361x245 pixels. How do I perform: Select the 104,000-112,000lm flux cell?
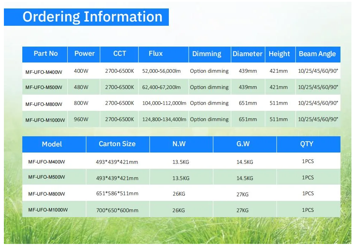tap(164, 103)
